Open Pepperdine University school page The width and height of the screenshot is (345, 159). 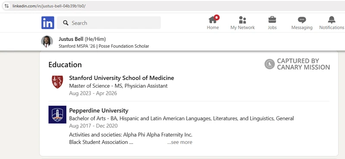click(99, 110)
